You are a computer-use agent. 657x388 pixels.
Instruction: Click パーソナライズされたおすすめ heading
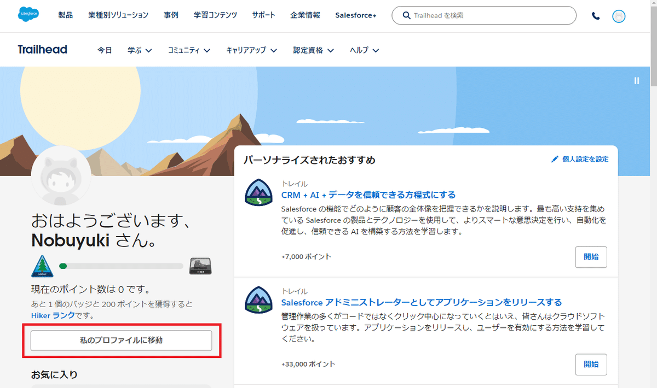coord(309,160)
